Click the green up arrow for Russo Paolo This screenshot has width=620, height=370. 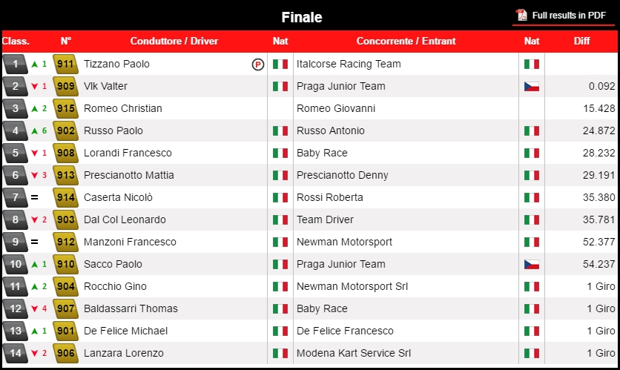tap(35, 131)
